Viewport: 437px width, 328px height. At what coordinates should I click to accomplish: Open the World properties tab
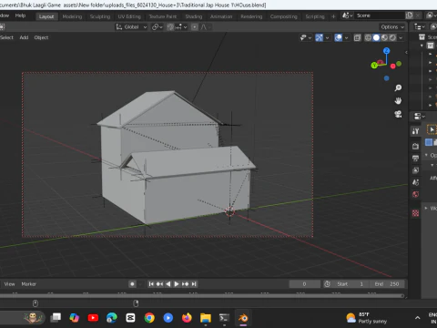tap(415, 194)
